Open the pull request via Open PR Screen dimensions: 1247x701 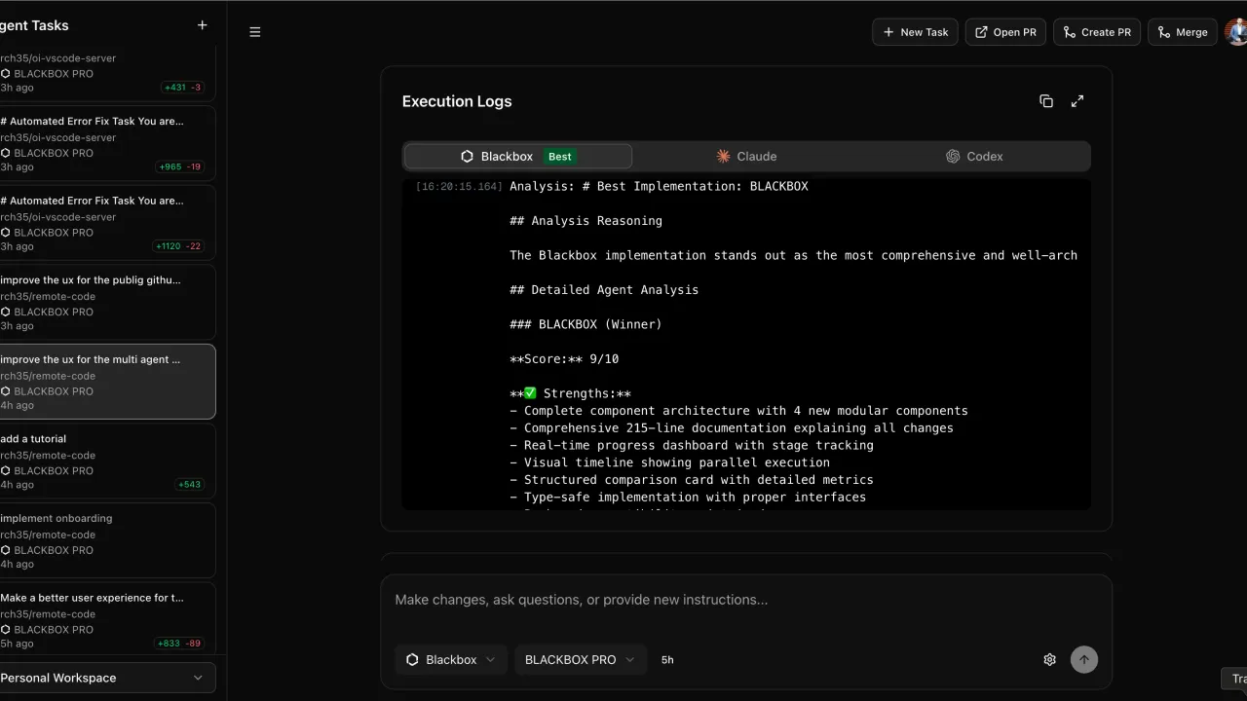point(1005,31)
